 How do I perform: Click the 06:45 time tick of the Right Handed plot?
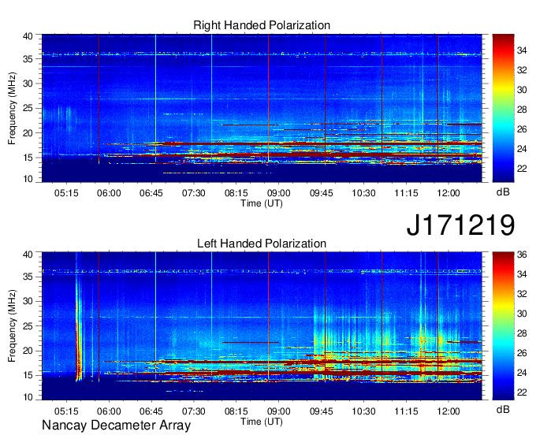click(x=151, y=193)
